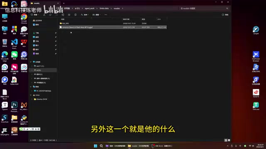Expand the Ubuntu-24.04 node
Viewport: 266px width, 149px height.
(x=32, y=99)
